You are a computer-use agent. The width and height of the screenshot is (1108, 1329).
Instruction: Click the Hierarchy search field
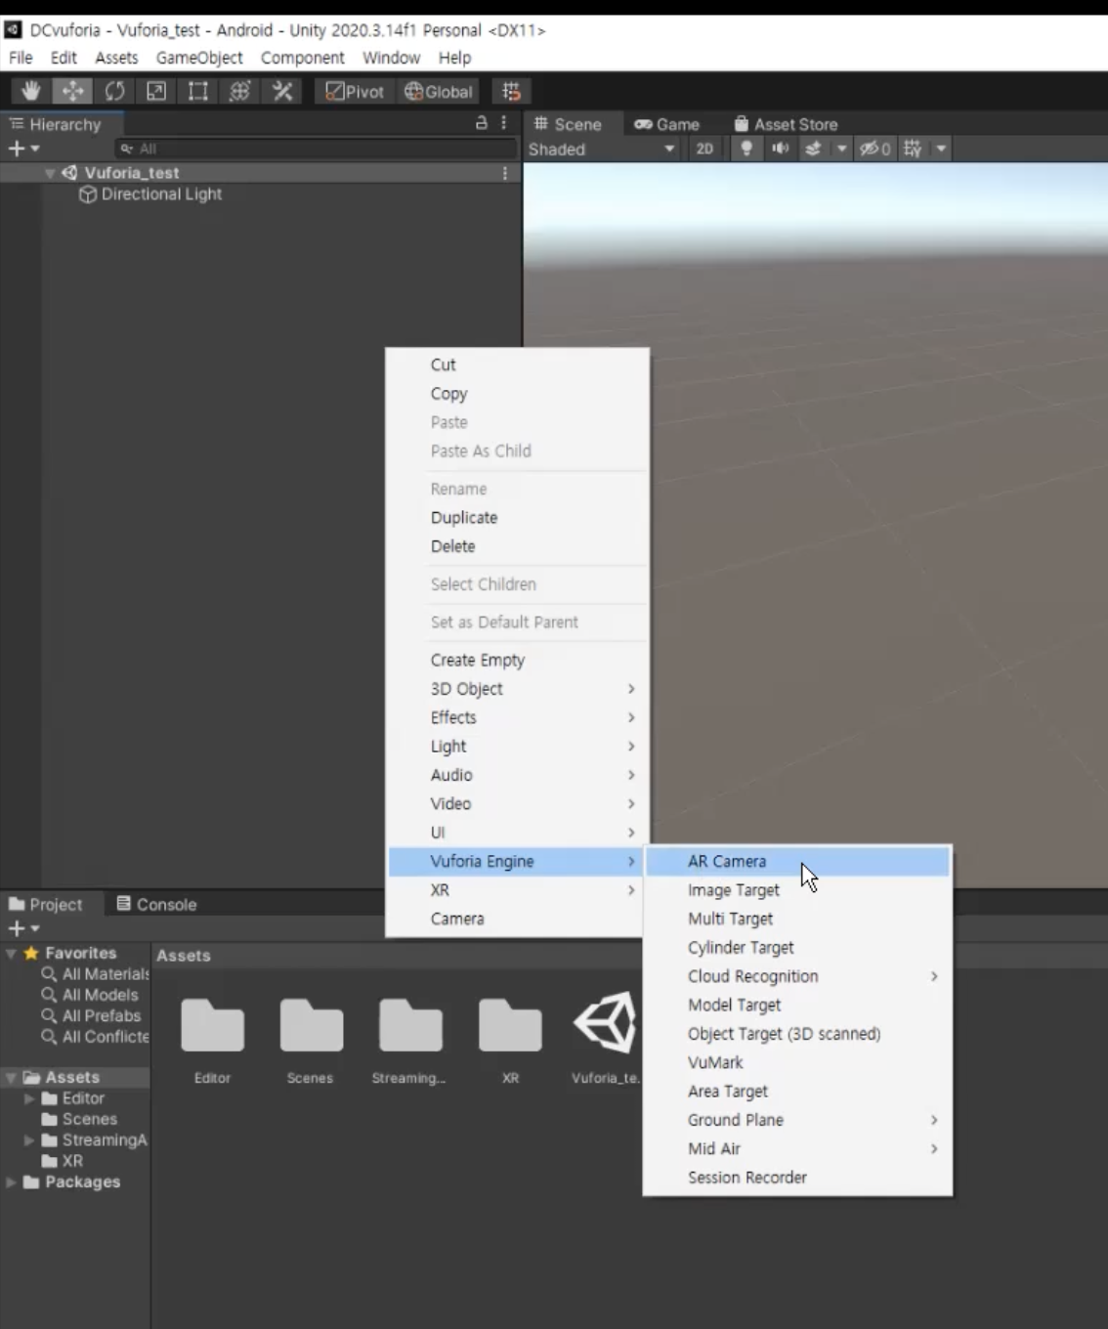(x=315, y=149)
